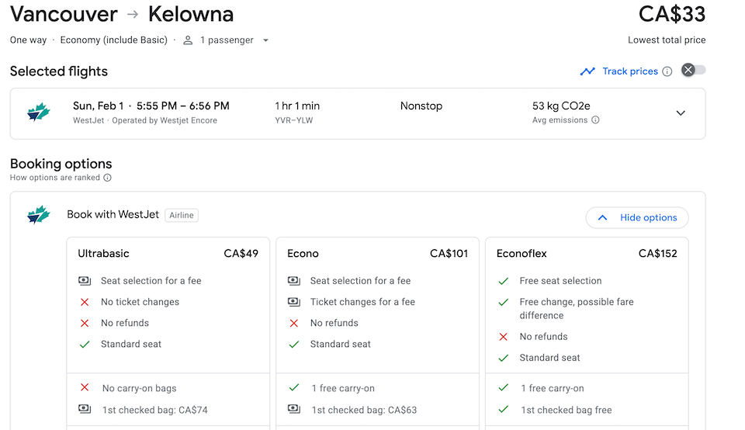Click the Airline tag next to WestJet

[x=182, y=215]
